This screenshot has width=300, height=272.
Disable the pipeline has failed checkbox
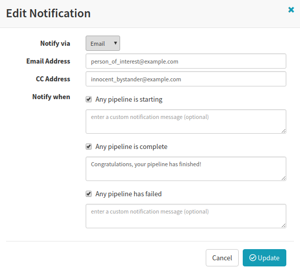pyautogui.click(x=89, y=194)
